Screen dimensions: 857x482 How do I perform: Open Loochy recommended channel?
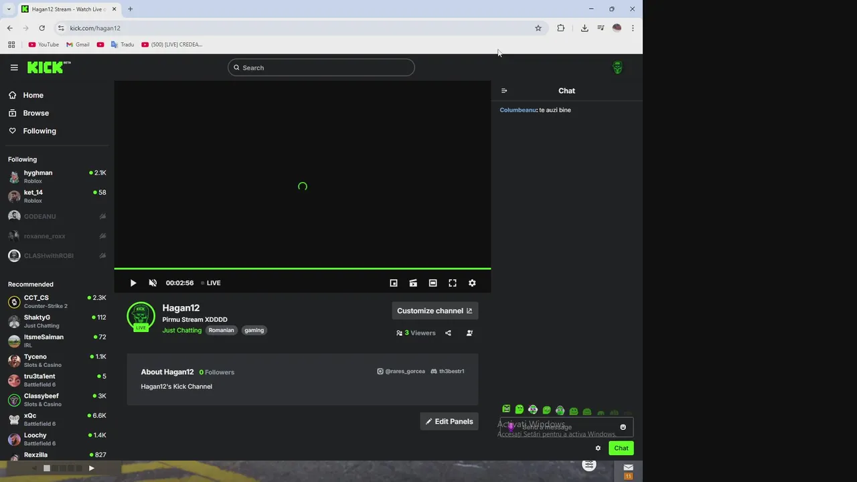[57, 439]
